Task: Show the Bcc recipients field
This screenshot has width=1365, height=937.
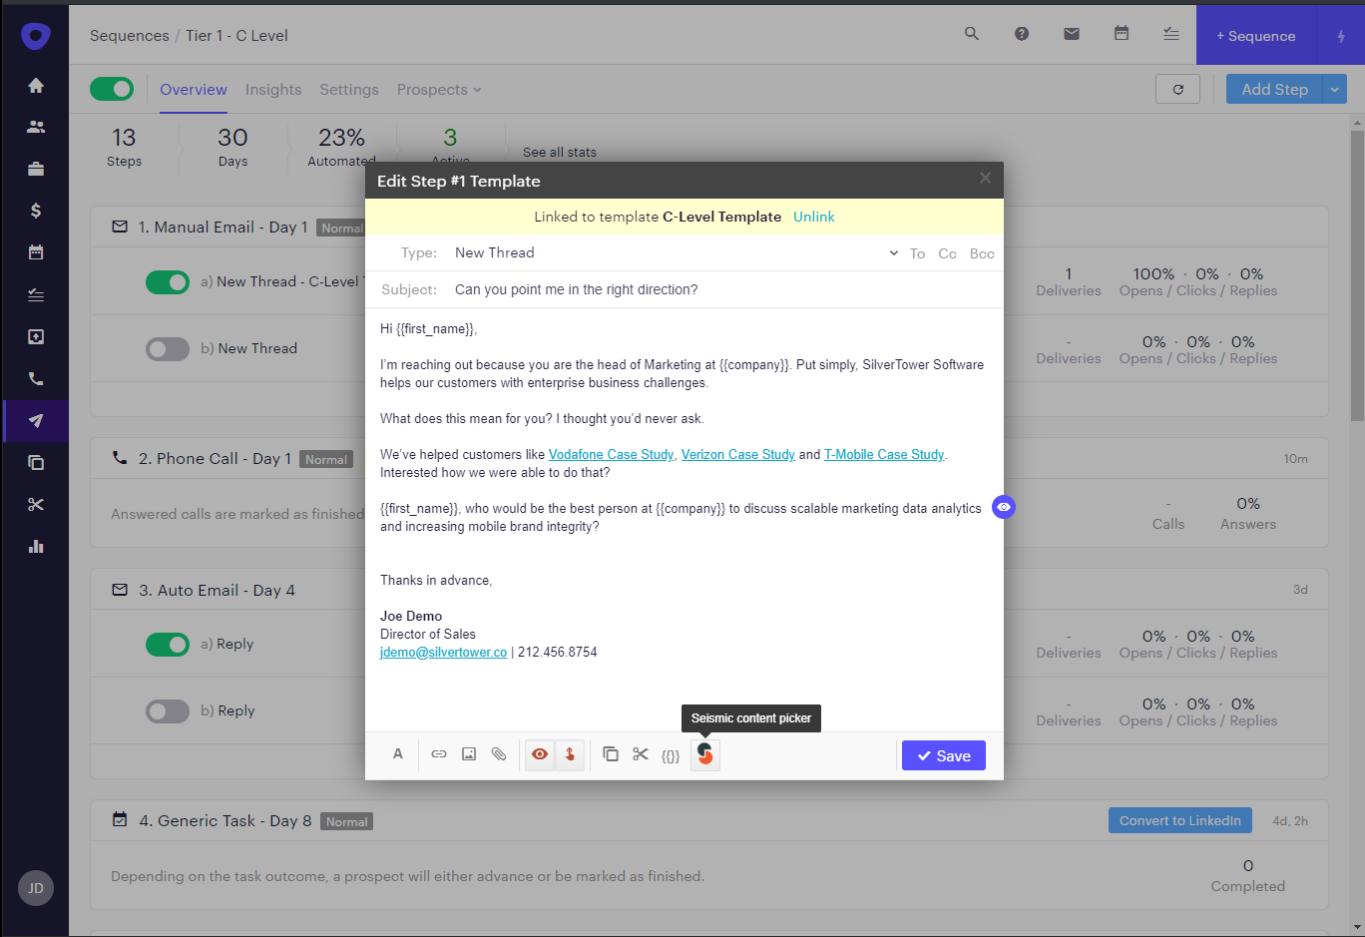Action: click(x=982, y=253)
